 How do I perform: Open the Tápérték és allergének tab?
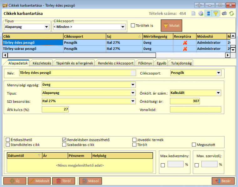[75, 63]
